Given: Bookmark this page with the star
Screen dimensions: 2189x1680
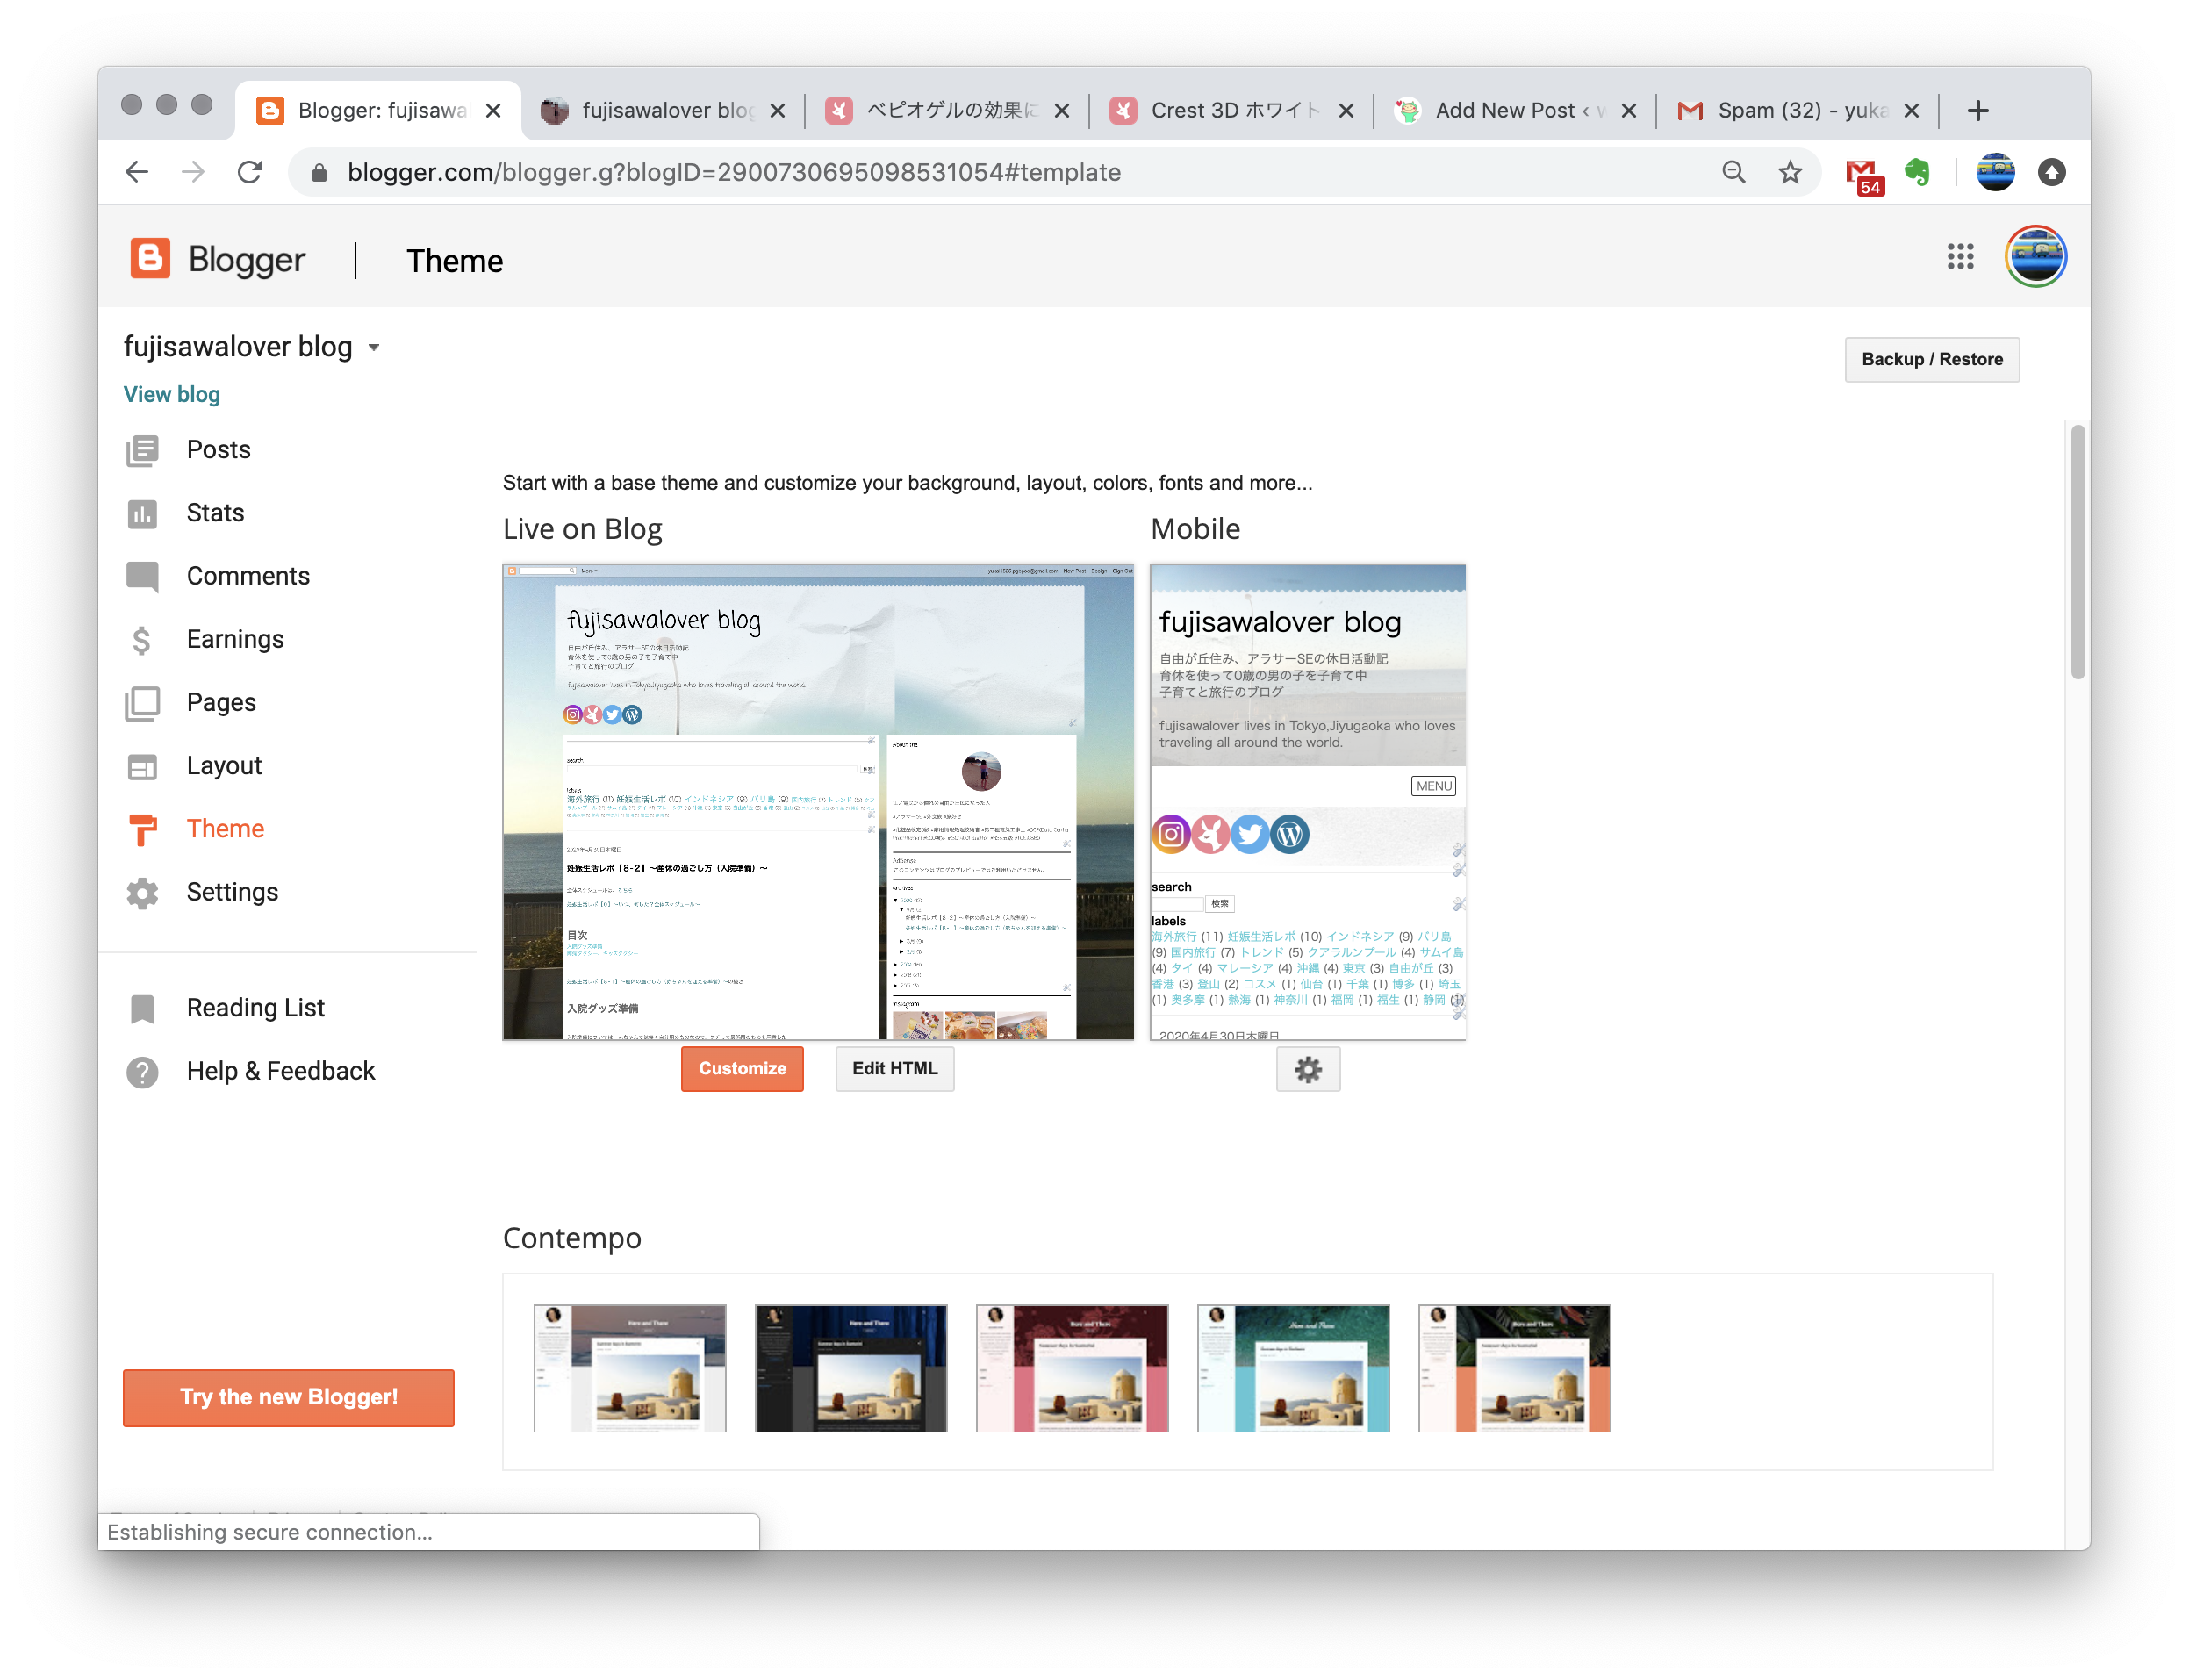Looking at the screenshot, I should 1789,172.
